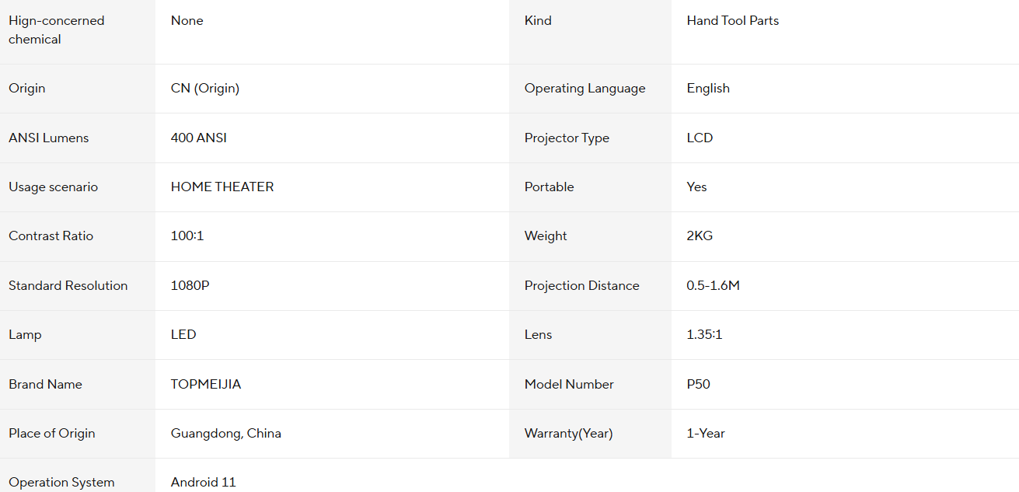Select the 'Hand Tool Parts' value text
Viewport: 1019px width, 492px height.
coord(732,21)
